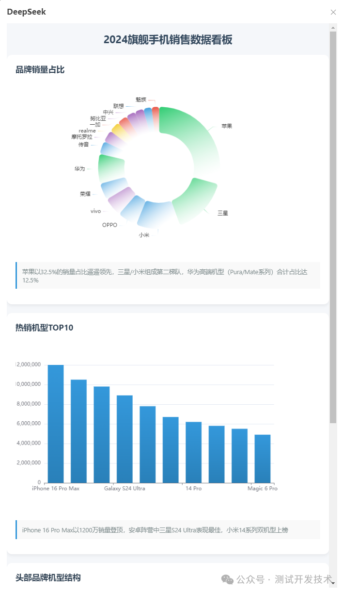Click the 联想 chart label
Screen dimensions: 343x593
[x=119, y=106]
